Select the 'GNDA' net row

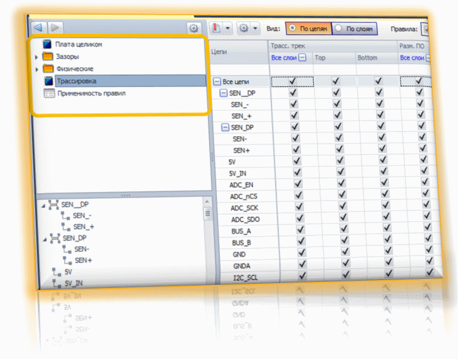point(242,266)
